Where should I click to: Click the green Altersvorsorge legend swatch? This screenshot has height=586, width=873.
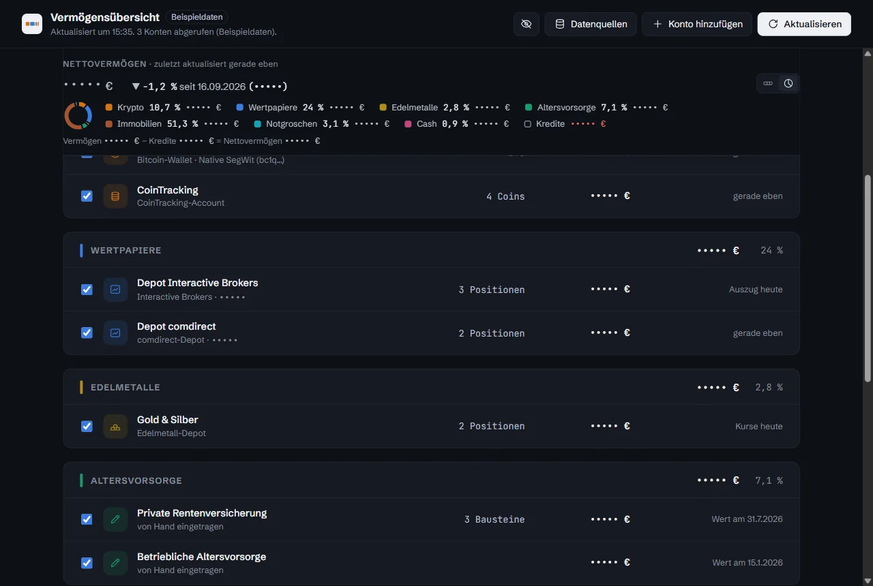point(529,108)
